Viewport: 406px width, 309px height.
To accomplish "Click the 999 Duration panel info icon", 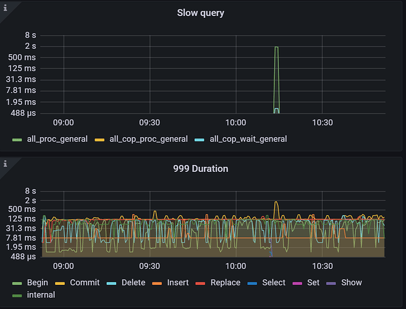I will tap(5, 164).
